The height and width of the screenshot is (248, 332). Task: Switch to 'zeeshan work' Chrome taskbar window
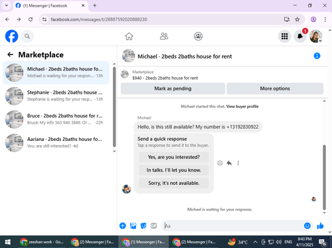click(x=42, y=242)
